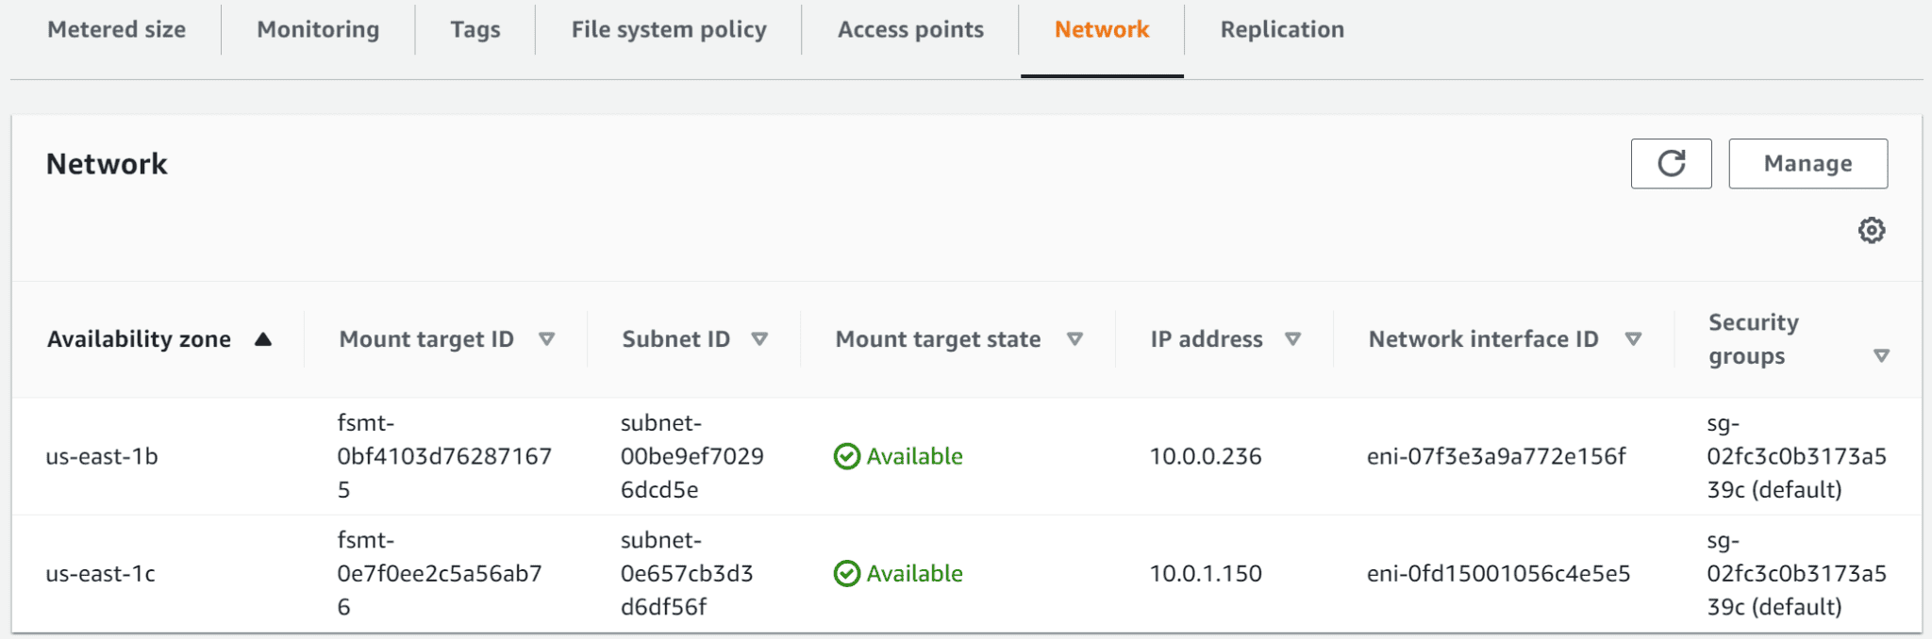Click the filter triangle on Security groups column
This screenshot has height=639, width=1932.
click(1881, 355)
